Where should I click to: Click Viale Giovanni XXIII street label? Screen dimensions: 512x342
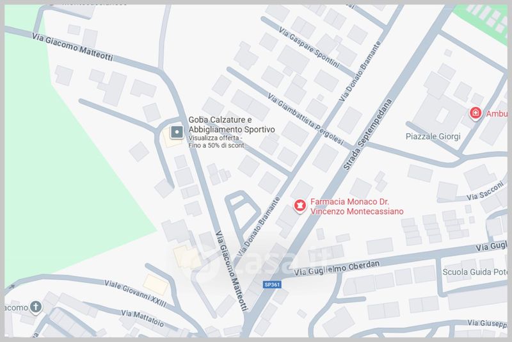(136, 294)
